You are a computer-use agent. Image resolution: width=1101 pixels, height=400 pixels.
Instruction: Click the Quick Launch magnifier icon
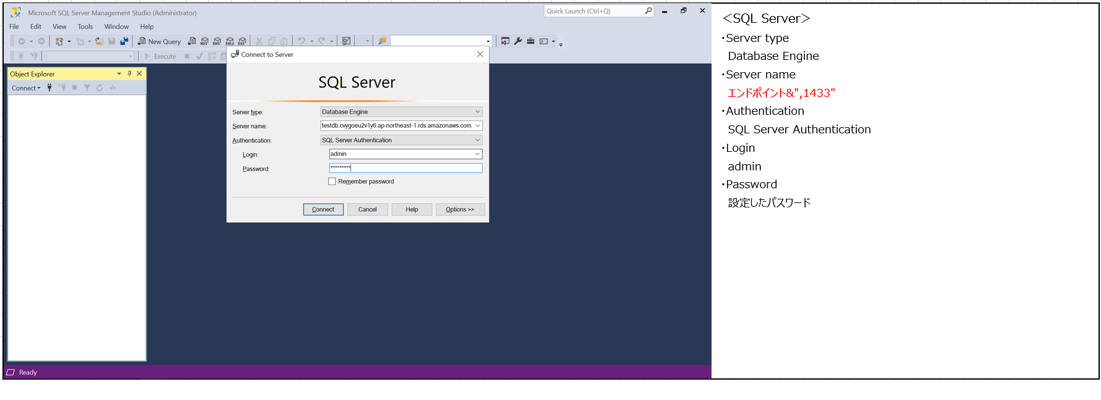point(648,11)
